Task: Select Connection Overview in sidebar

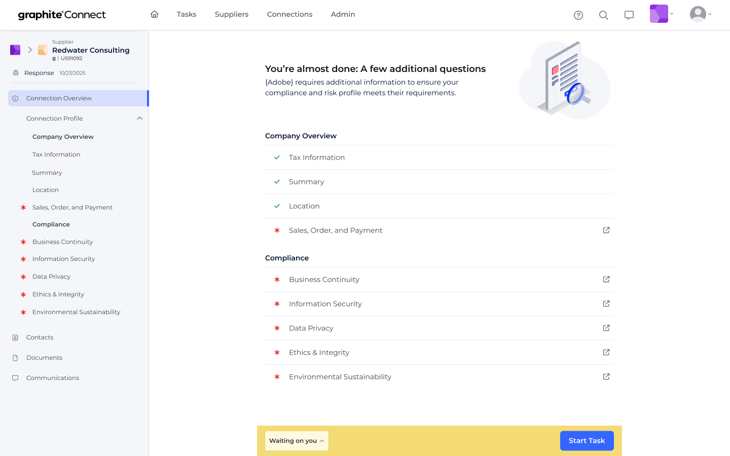Action: pyautogui.click(x=78, y=98)
